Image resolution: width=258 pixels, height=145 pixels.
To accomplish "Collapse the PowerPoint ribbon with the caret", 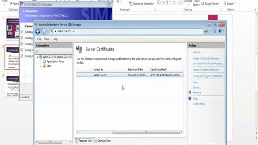I will click(x=255, y=10).
